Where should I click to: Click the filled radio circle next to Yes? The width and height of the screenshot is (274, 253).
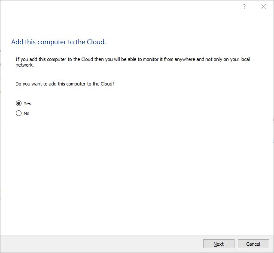pyautogui.click(x=18, y=104)
